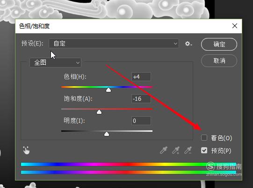253x188 pixels.
Task: Click the lower color spectrum bar
Action: pyautogui.click(x=129, y=172)
